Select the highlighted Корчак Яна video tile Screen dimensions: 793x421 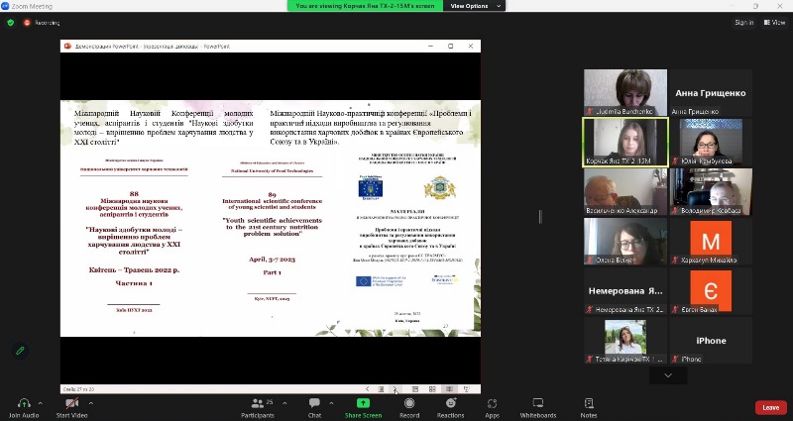point(625,142)
